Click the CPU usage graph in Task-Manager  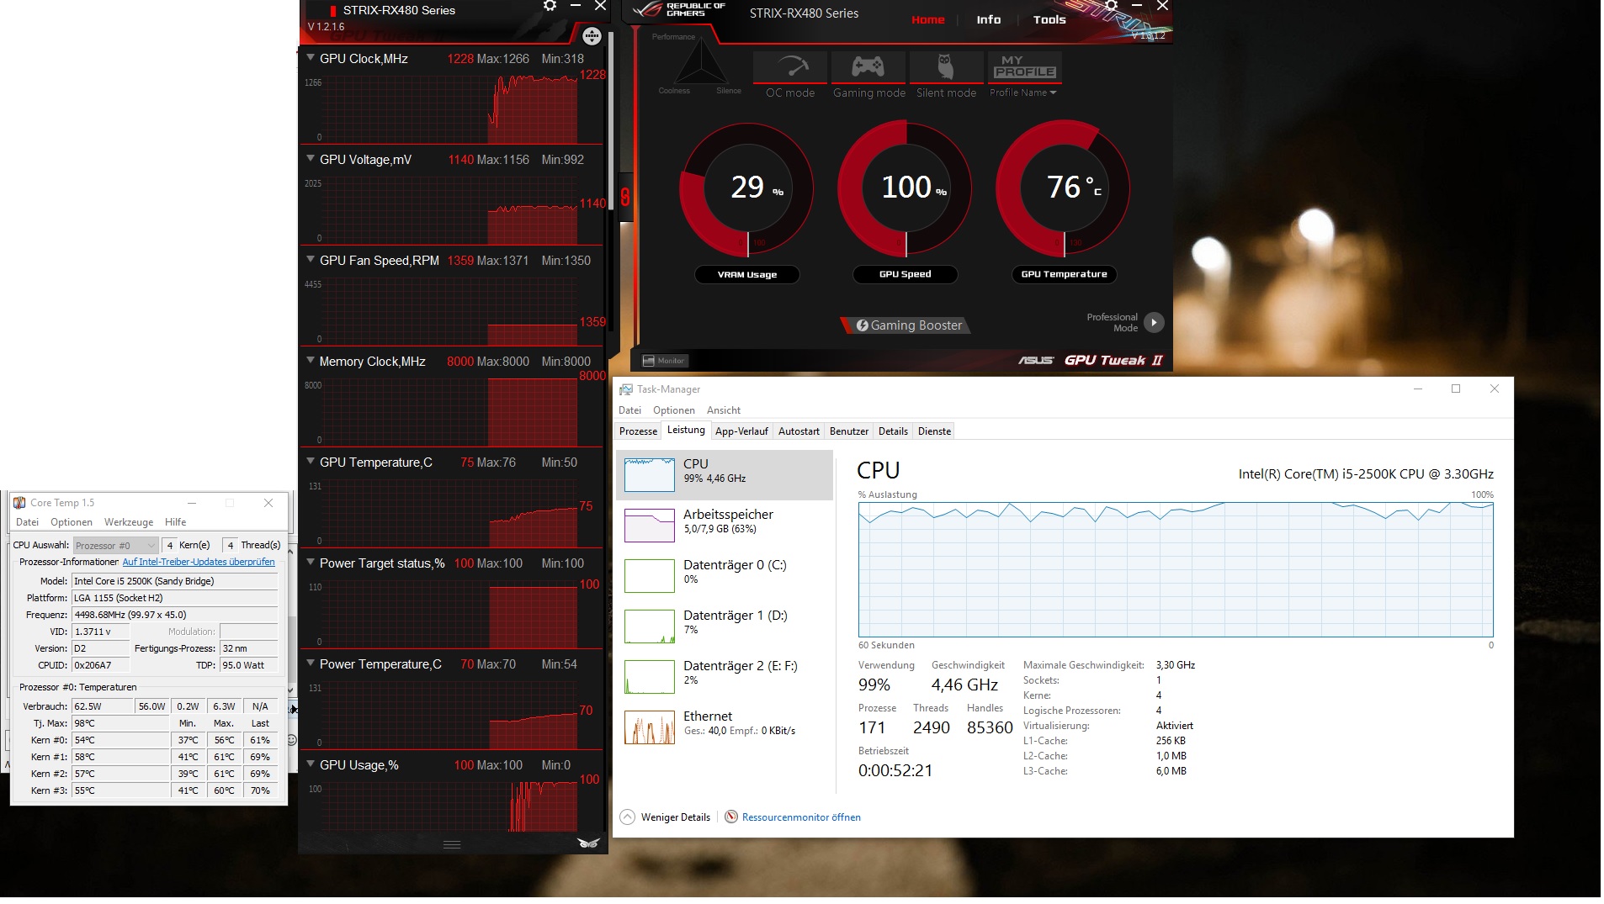(1176, 569)
